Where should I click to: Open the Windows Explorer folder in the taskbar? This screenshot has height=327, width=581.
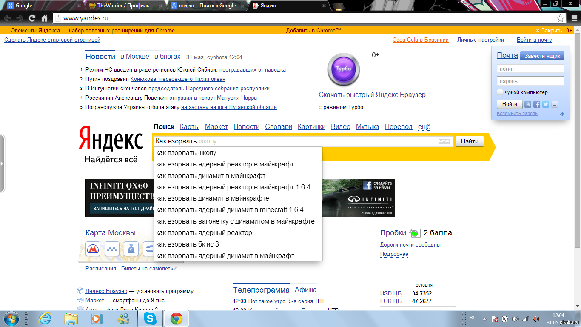tap(71, 318)
